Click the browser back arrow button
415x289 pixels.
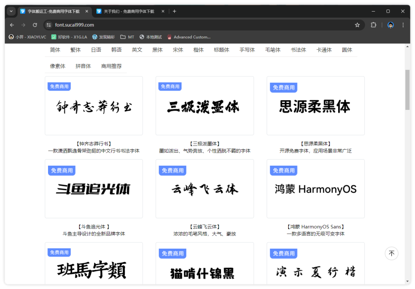coord(12,25)
